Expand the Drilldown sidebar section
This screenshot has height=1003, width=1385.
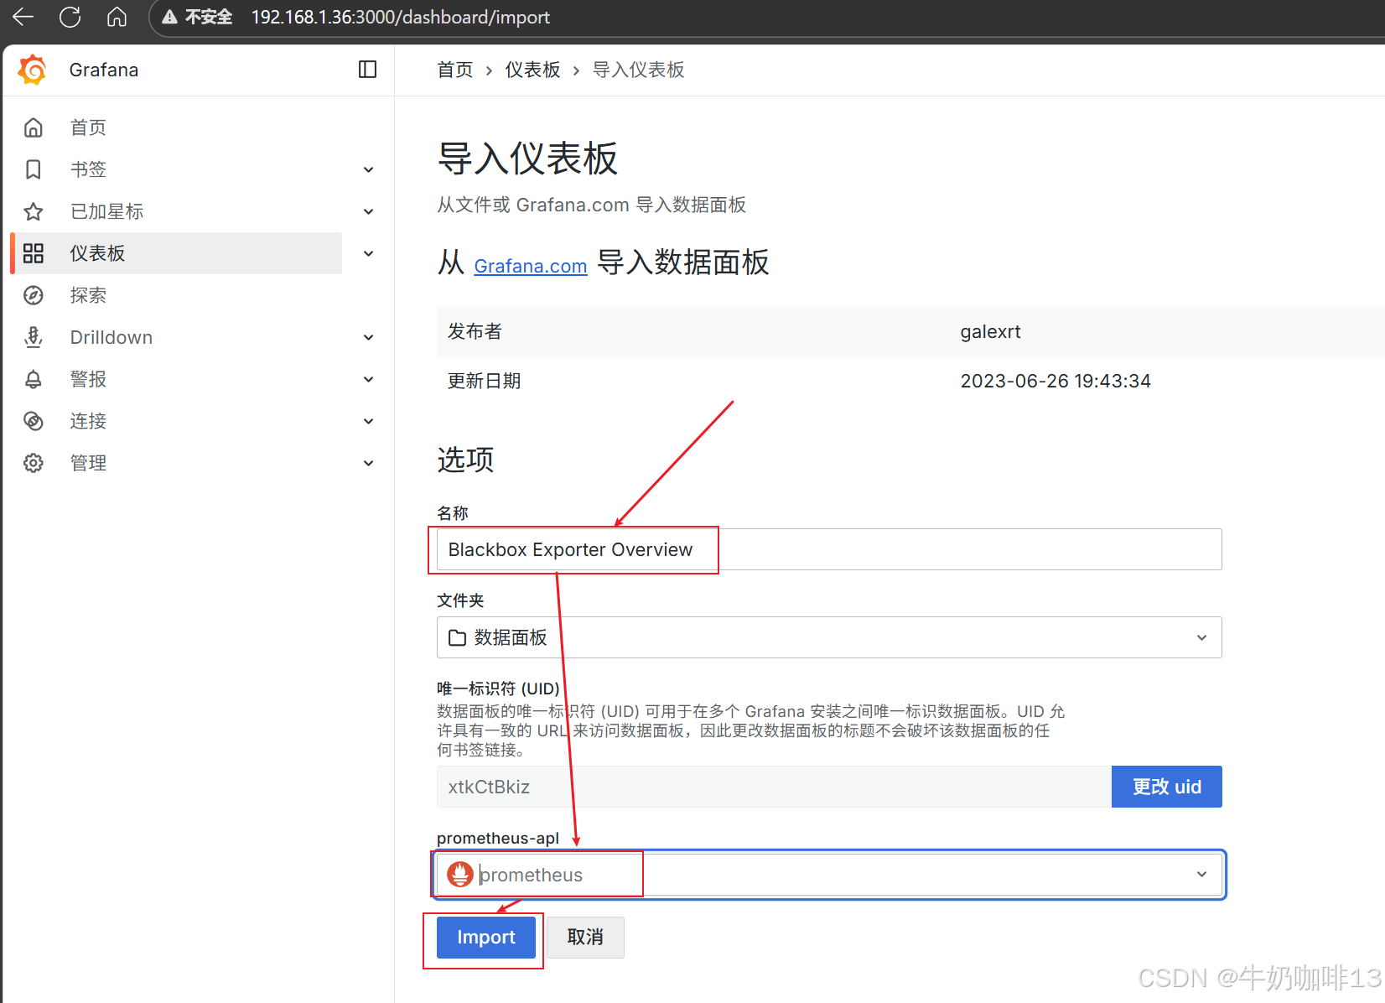(x=368, y=337)
